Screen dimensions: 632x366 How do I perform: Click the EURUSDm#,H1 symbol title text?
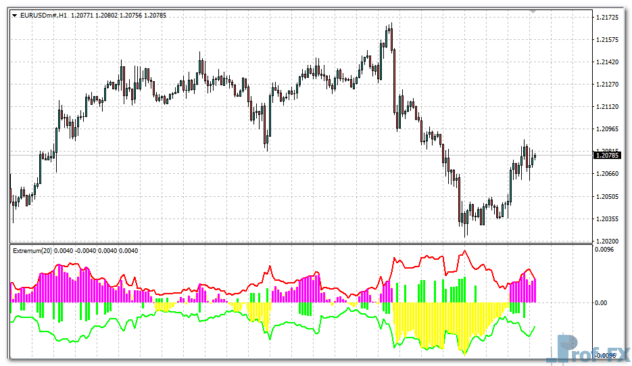[44, 14]
